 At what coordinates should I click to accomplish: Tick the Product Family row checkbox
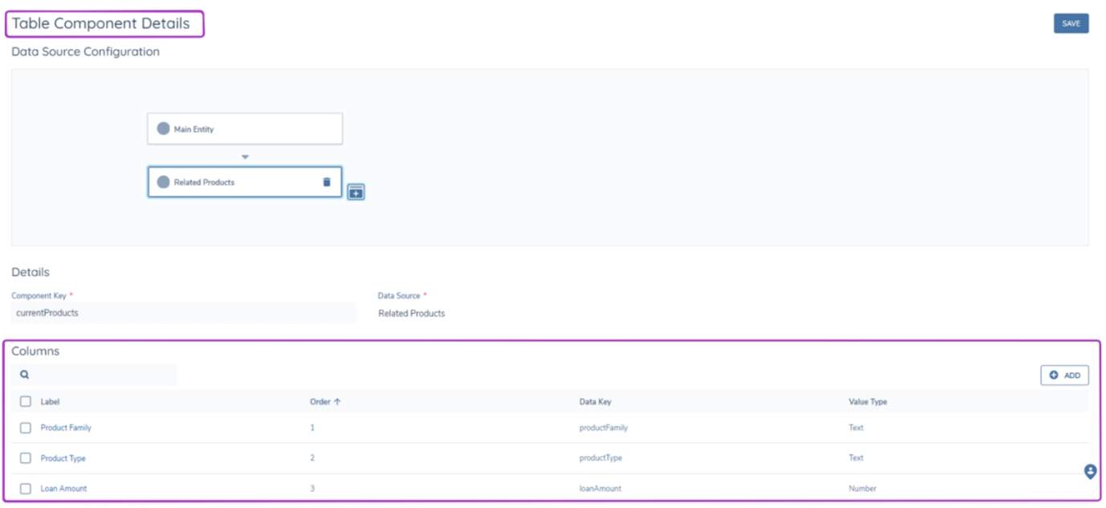point(26,428)
